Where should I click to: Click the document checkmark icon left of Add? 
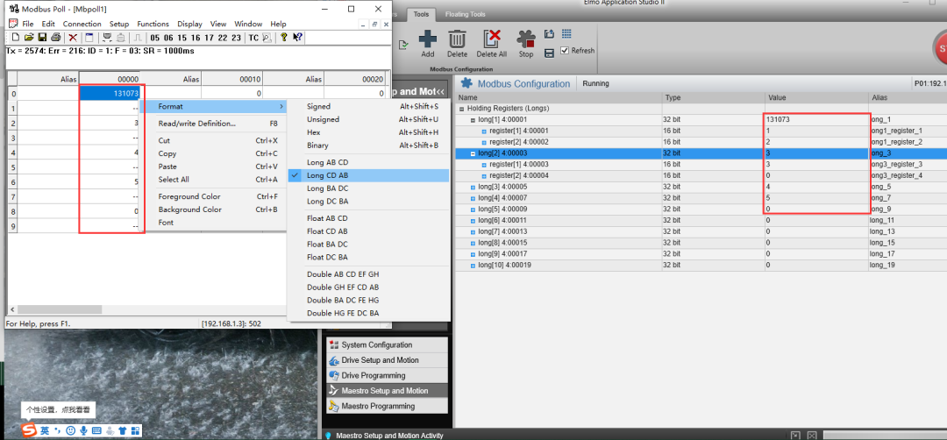(x=403, y=44)
